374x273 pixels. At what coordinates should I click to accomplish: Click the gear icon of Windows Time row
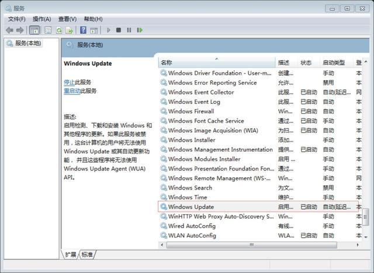click(x=164, y=197)
